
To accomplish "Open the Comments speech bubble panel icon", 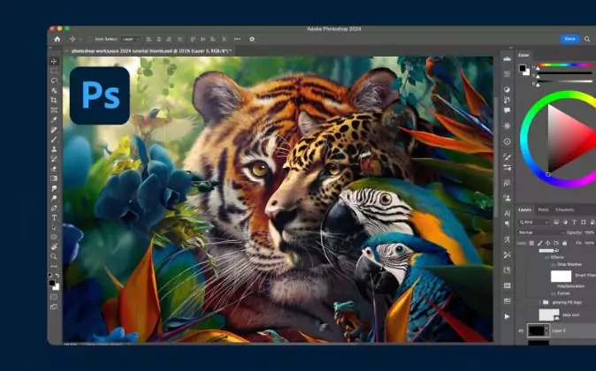I will [507, 110].
